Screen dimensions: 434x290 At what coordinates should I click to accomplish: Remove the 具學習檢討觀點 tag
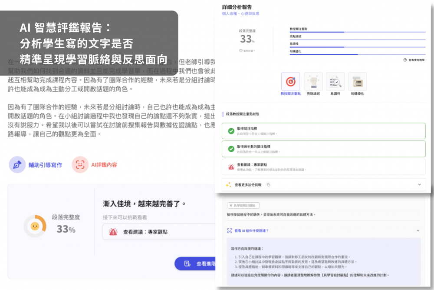[231, 205]
